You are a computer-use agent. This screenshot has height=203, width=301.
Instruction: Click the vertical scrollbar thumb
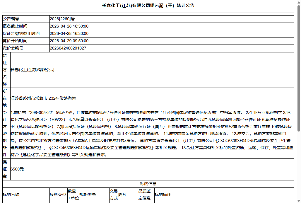tap(299, 68)
